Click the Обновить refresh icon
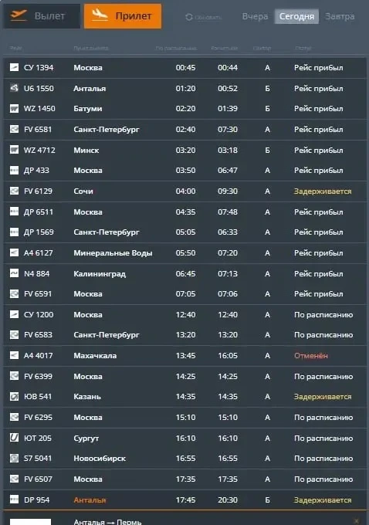Viewport: 369px width, 525px height. tap(189, 17)
